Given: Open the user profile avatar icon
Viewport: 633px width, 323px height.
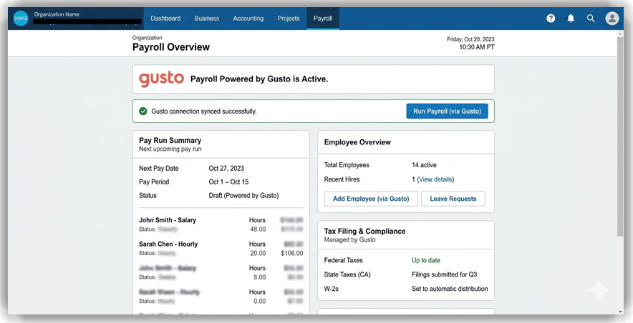Looking at the screenshot, I should coord(612,19).
